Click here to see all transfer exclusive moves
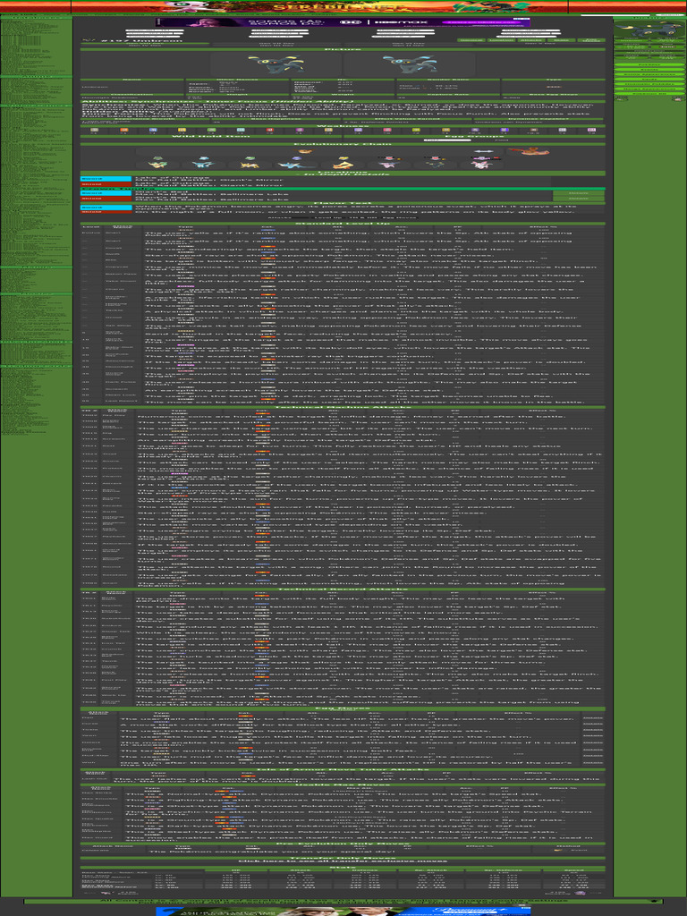 [x=343, y=861]
